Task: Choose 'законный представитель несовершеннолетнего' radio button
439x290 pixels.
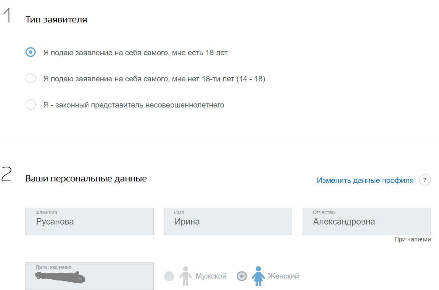Action: (x=31, y=105)
